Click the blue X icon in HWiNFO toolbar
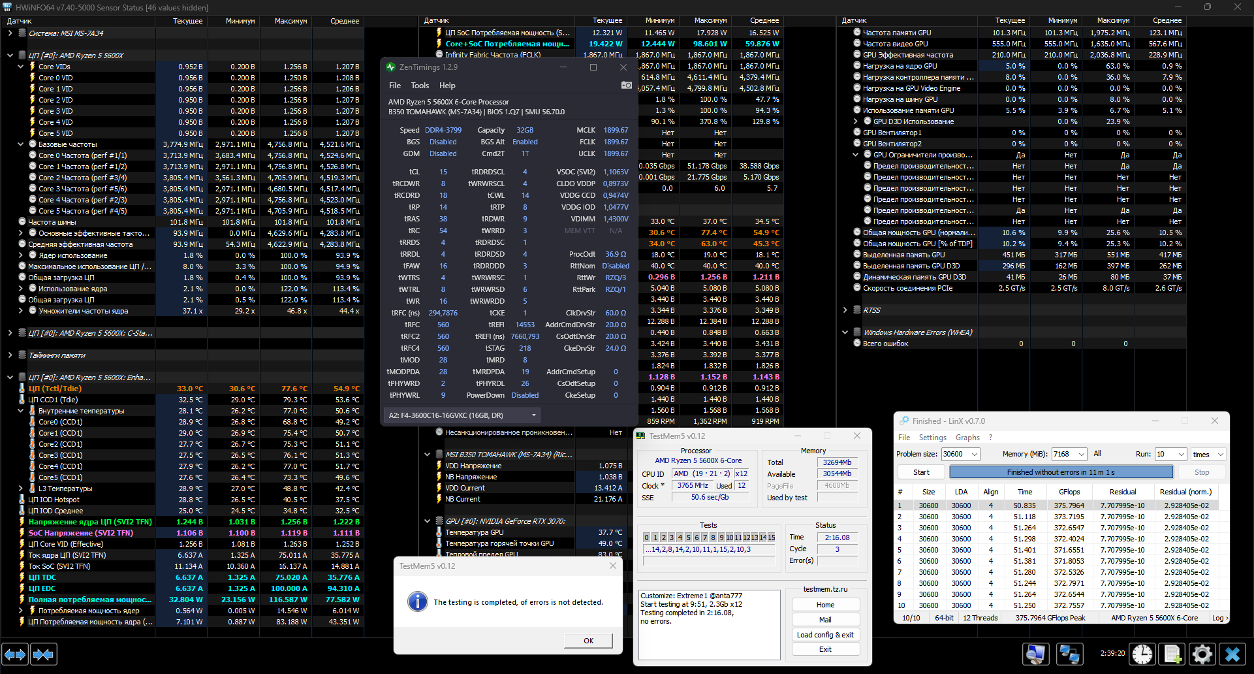1254x674 pixels. click(1232, 654)
